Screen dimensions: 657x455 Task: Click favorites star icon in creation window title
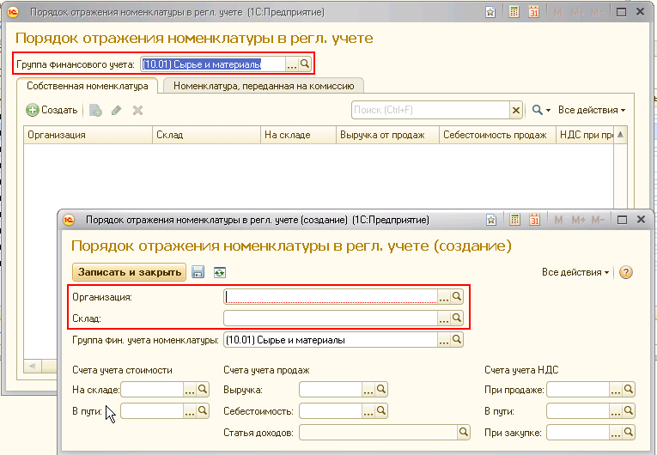pyautogui.click(x=491, y=220)
